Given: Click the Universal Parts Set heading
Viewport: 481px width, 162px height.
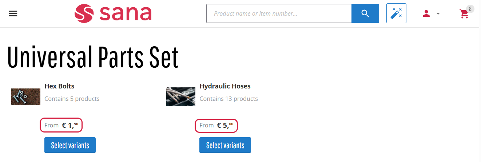Looking at the screenshot, I should coord(93,58).
